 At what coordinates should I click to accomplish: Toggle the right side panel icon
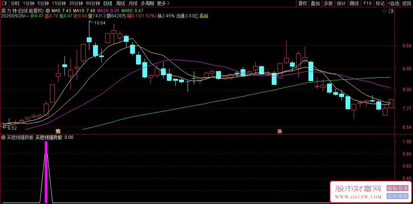pyautogui.click(x=392, y=11)
